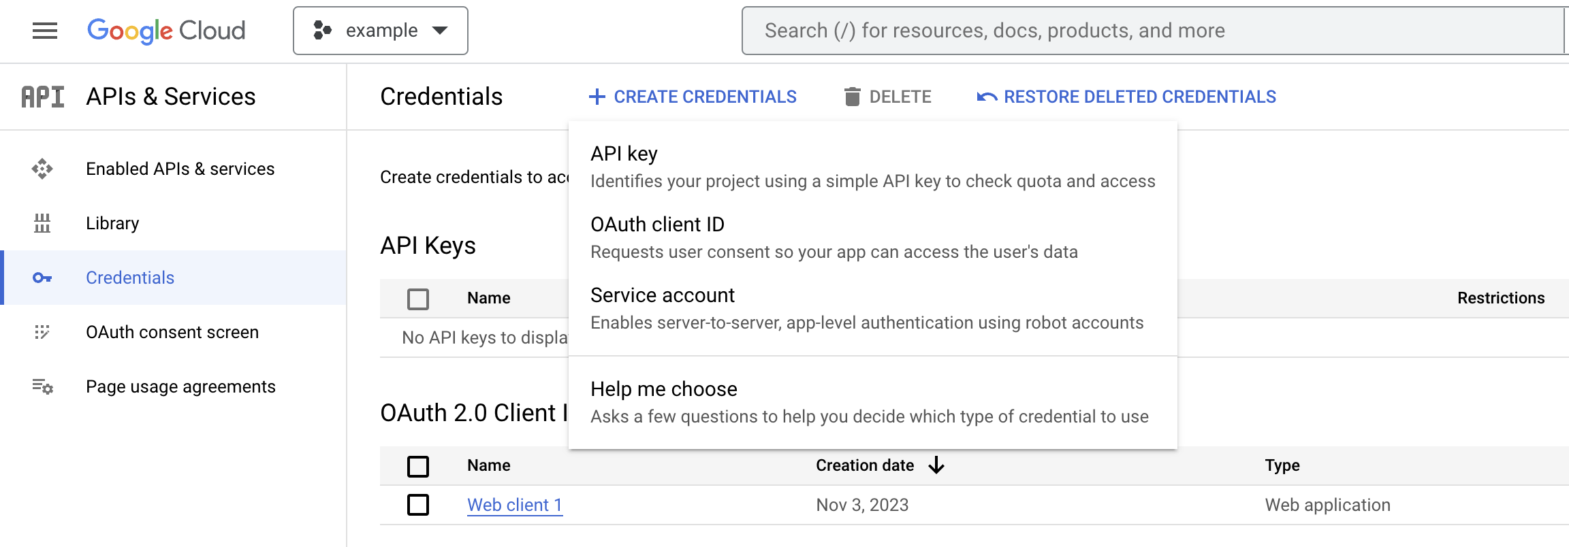
Task: Toggle the select-all checkbox in OAuth clients table
Action: tap(418, 466)
